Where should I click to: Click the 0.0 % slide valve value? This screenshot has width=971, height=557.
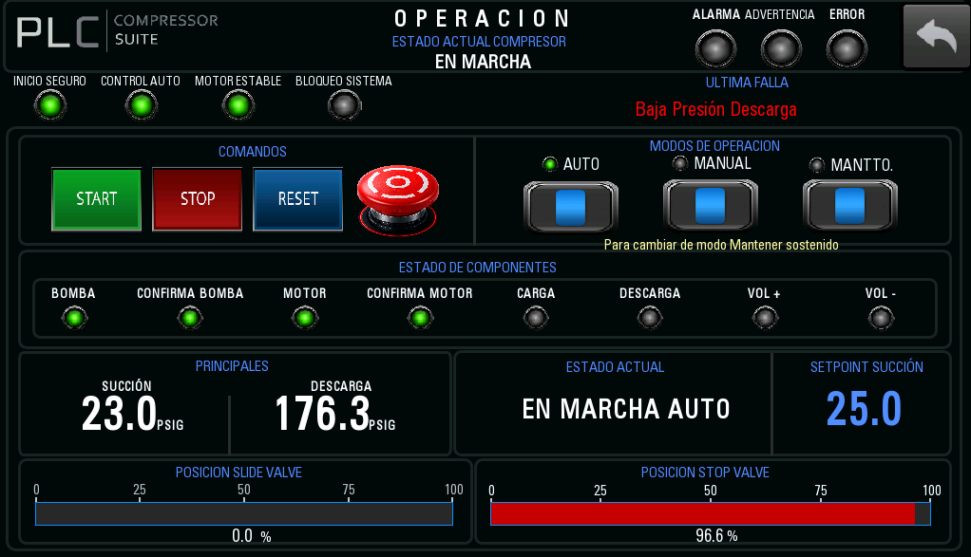(x=252, y=535)
